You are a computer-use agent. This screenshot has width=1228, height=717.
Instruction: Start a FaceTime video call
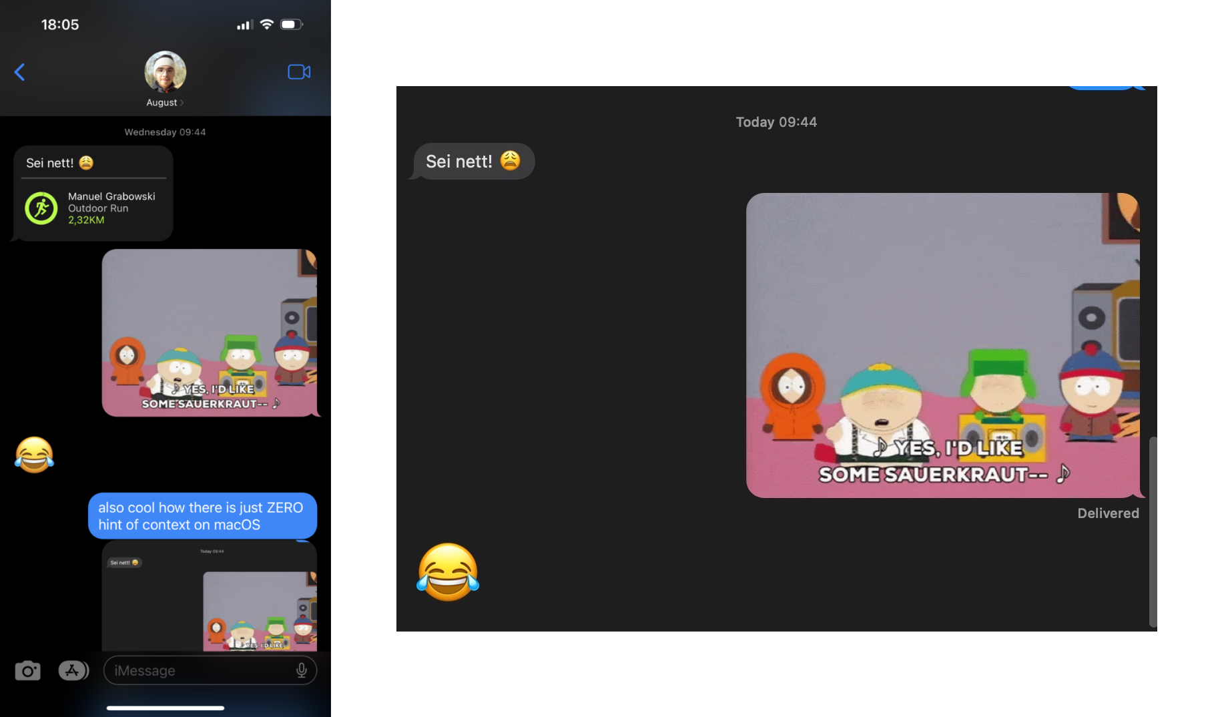(299, 72)
